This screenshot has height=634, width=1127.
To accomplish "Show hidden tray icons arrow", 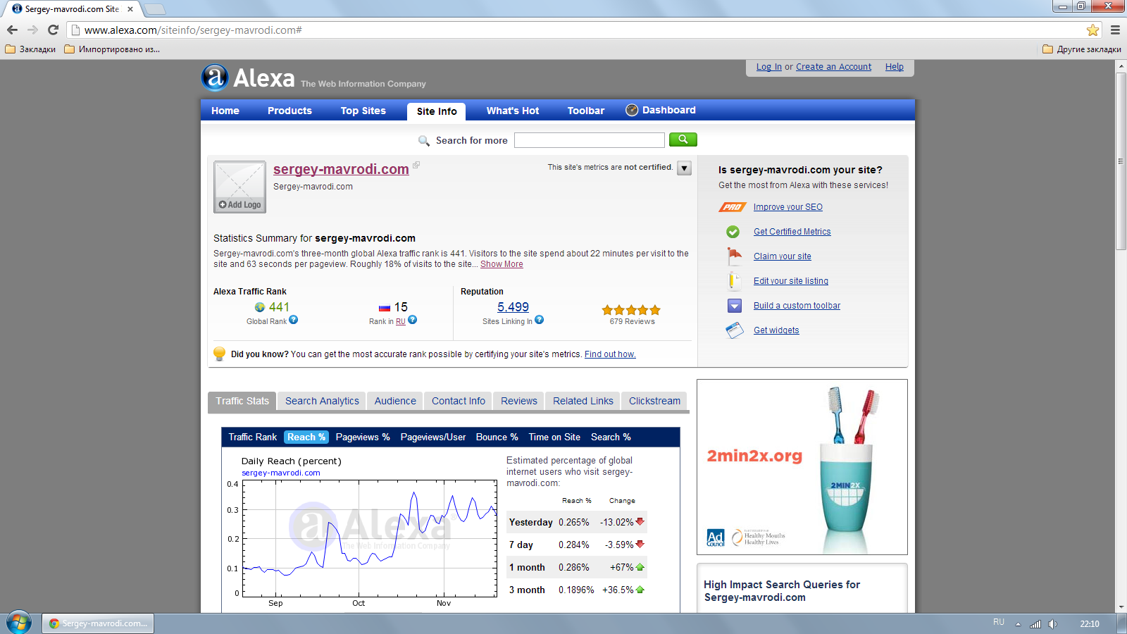I will point(1018,624).
